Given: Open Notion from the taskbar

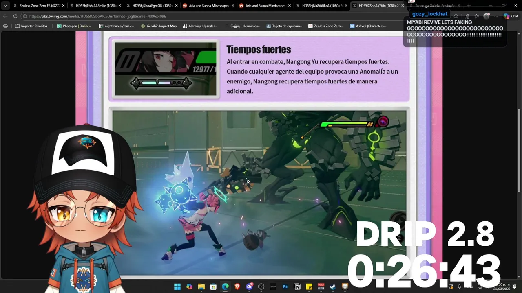Looking at the screenshot, I should click(297, 286).
